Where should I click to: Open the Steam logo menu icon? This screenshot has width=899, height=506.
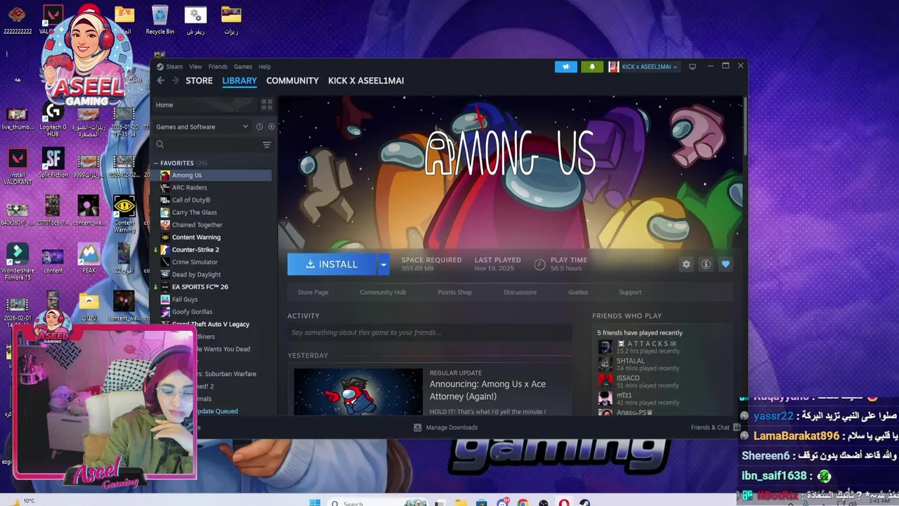click(x=160, y=67)
